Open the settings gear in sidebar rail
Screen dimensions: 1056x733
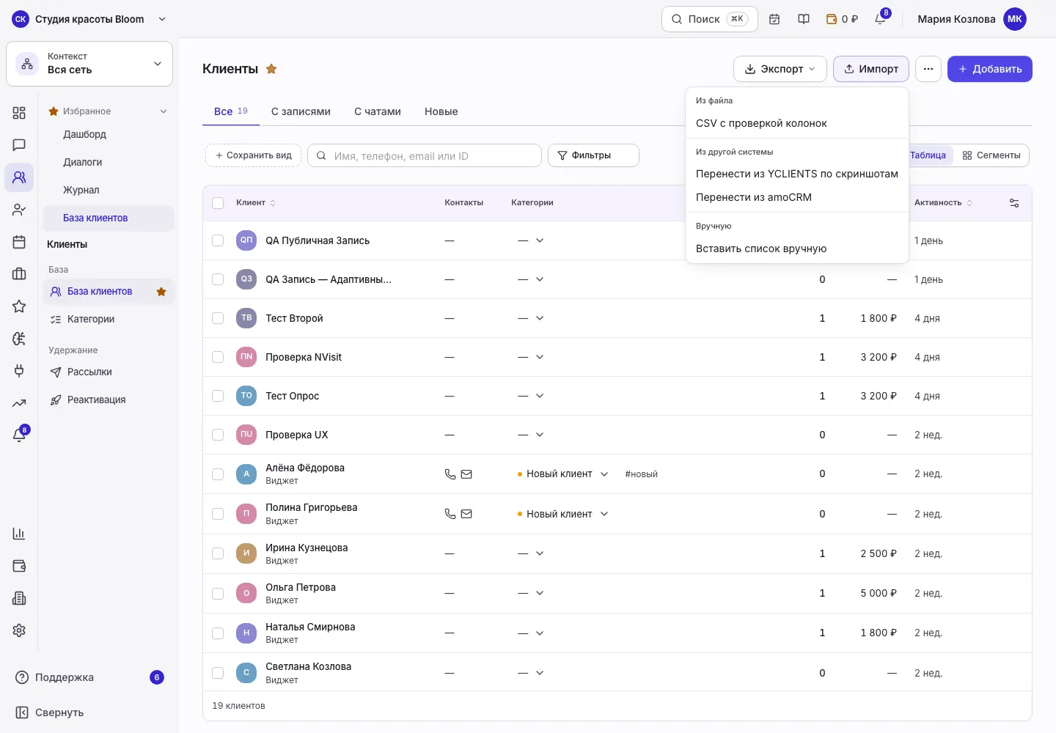tap(19, 630)
